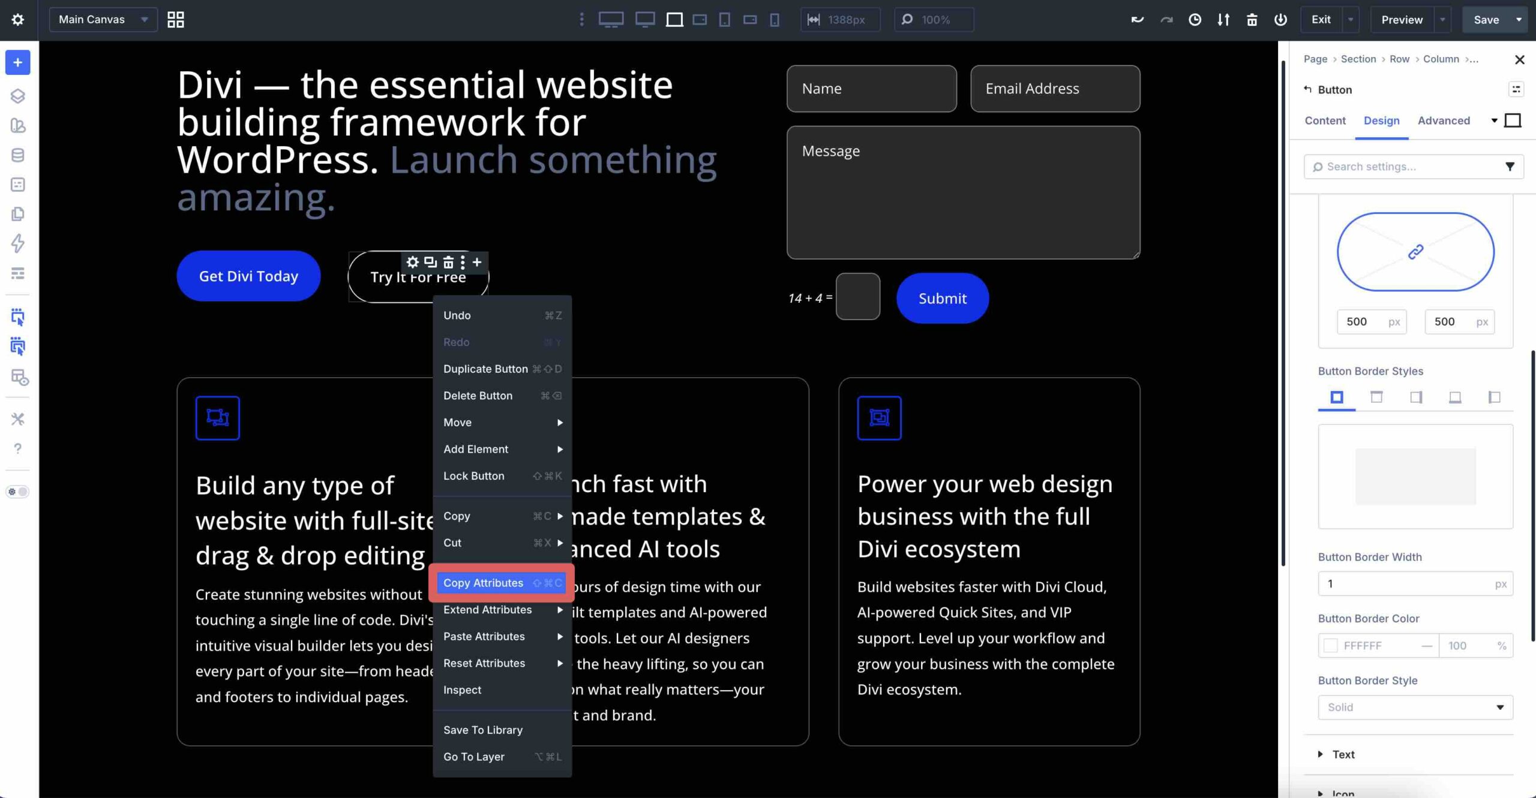Click trash icon on Try It For Free button
The height and width of the screenshot is (798, 1536).
(x=448, y=262)
